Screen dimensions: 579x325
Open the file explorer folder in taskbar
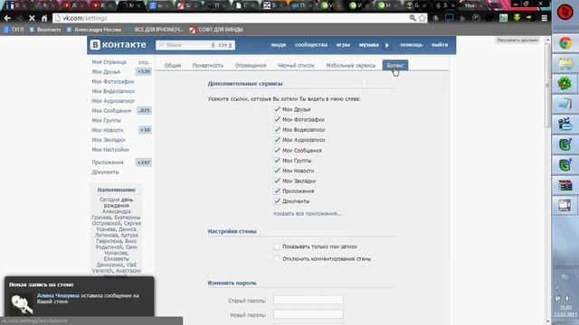[x=565, y=63]
